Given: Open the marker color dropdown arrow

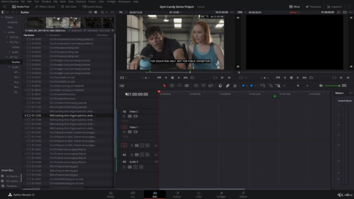Looking at the screenshot, I should [x=255, y=86].
